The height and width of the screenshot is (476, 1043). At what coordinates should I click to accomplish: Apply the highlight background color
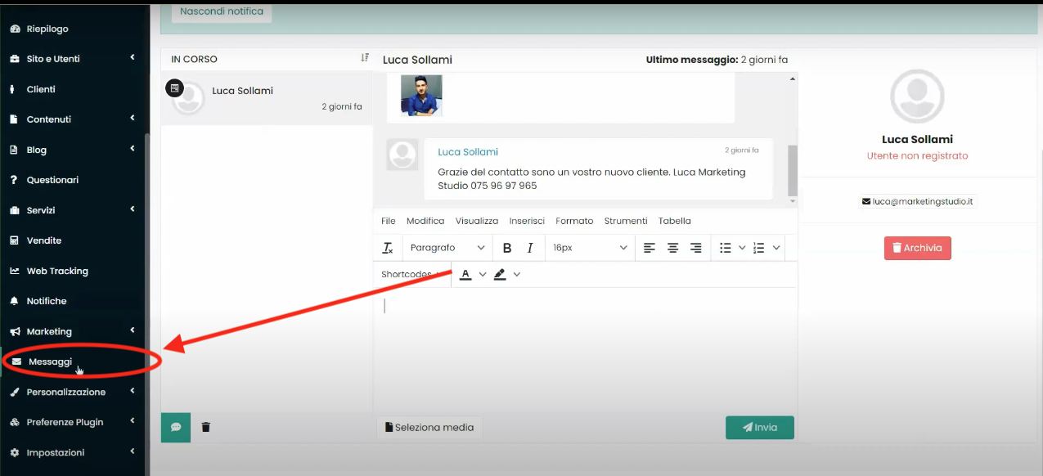pos(500,275)
